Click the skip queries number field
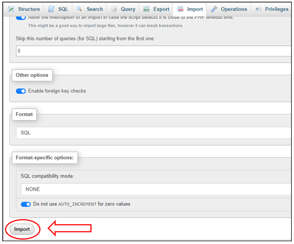 154,51
